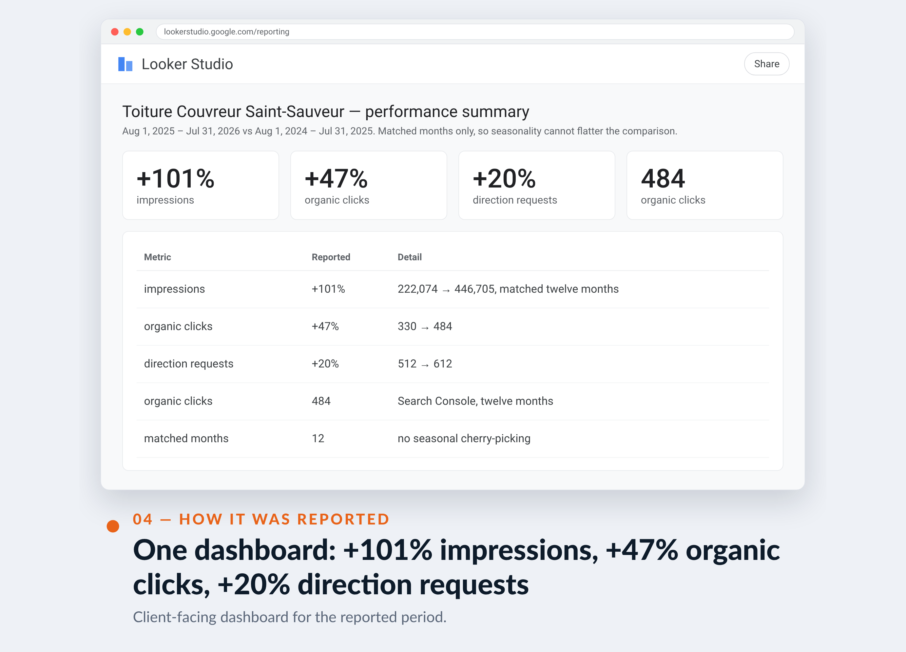The height and width of the screenshot is (652, 906).
Task: Click the 'Reported' column header
Action: (x=331, y=257)
